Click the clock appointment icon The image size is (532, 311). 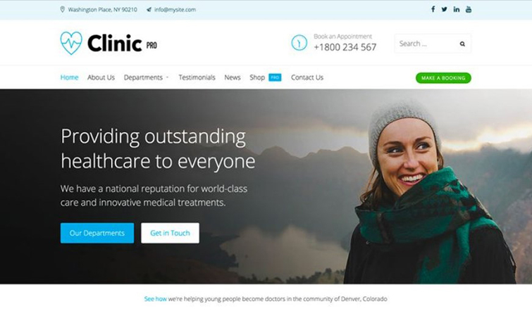(299, 43)
